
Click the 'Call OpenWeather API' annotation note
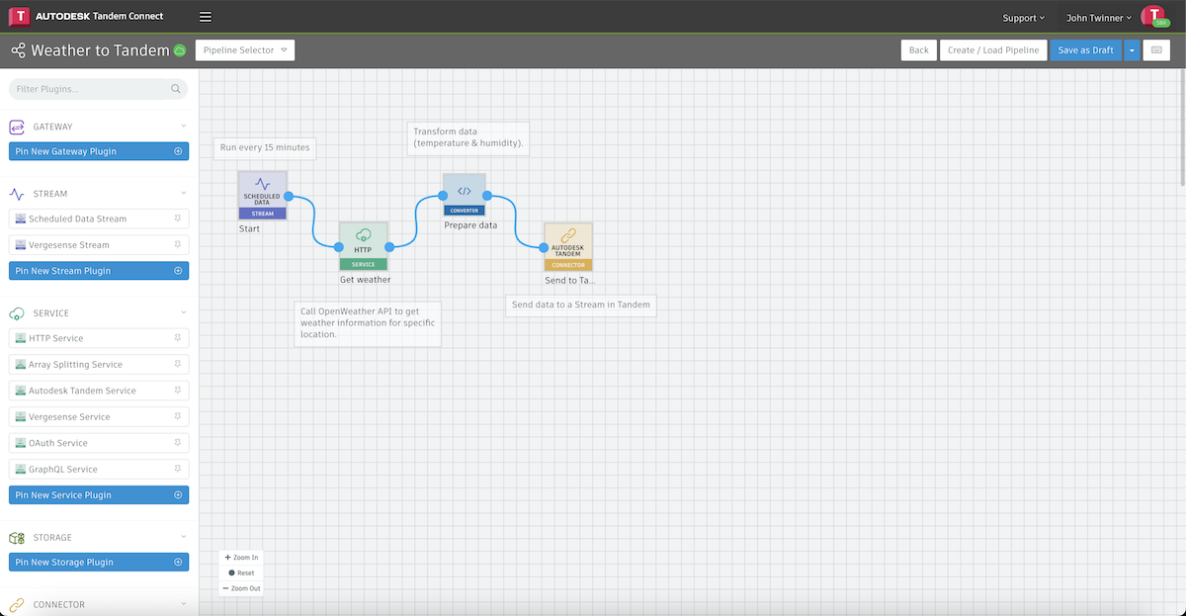368,323
